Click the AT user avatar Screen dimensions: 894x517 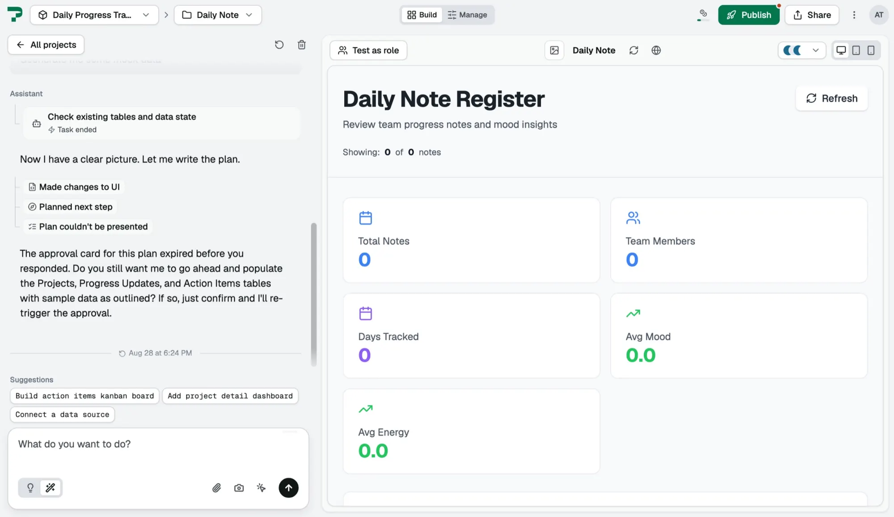coord(879,15)
